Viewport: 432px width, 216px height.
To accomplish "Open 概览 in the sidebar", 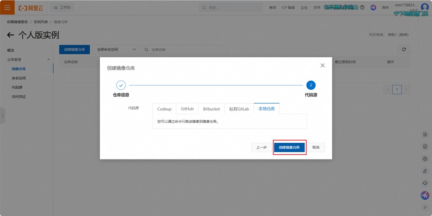I will 11,50.
